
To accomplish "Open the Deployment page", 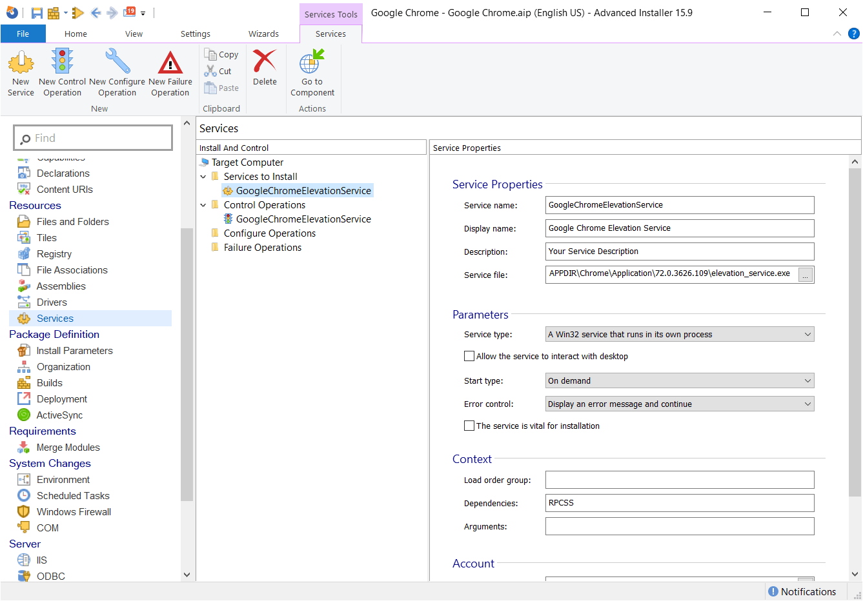I will pos(62,399).
